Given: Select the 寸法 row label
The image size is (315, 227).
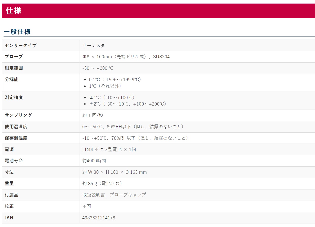Looking at the screenshot, I should pos(9,172).
